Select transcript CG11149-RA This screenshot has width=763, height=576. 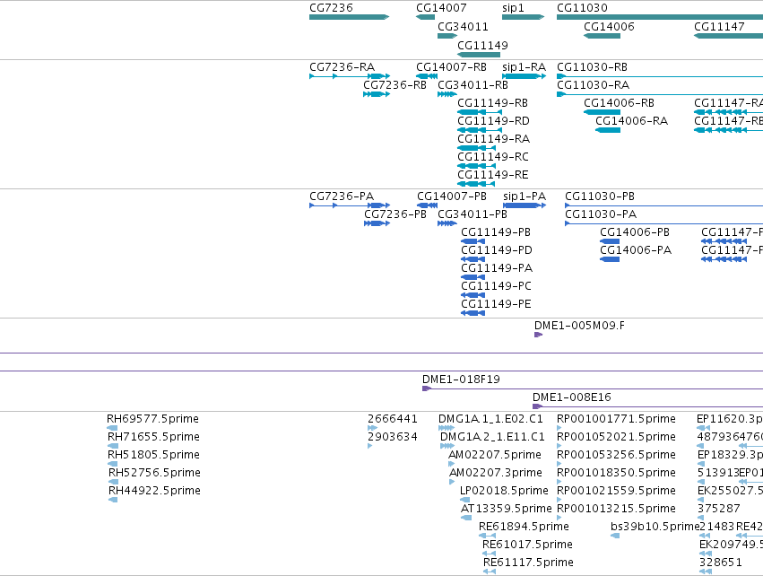click(x=476, y=148)
